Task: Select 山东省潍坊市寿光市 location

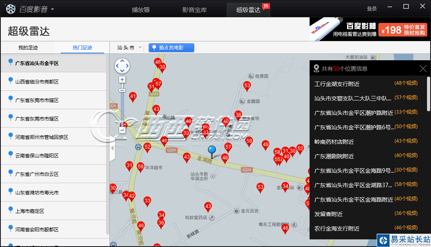Action: coord(53,192)
